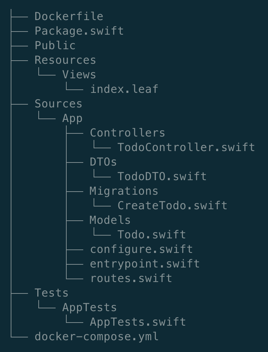The height and width of the screenshot is (352, 268).
Task: Expand the Resources folder
Action: [65, 60]
